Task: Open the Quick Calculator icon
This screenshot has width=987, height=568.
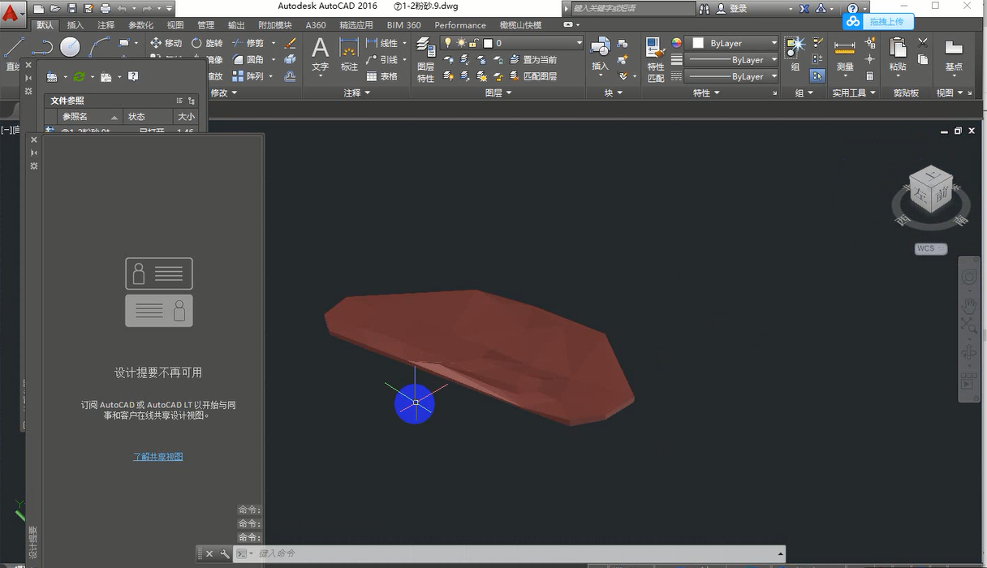Action: pyautogui.click(x=870, y=76)
